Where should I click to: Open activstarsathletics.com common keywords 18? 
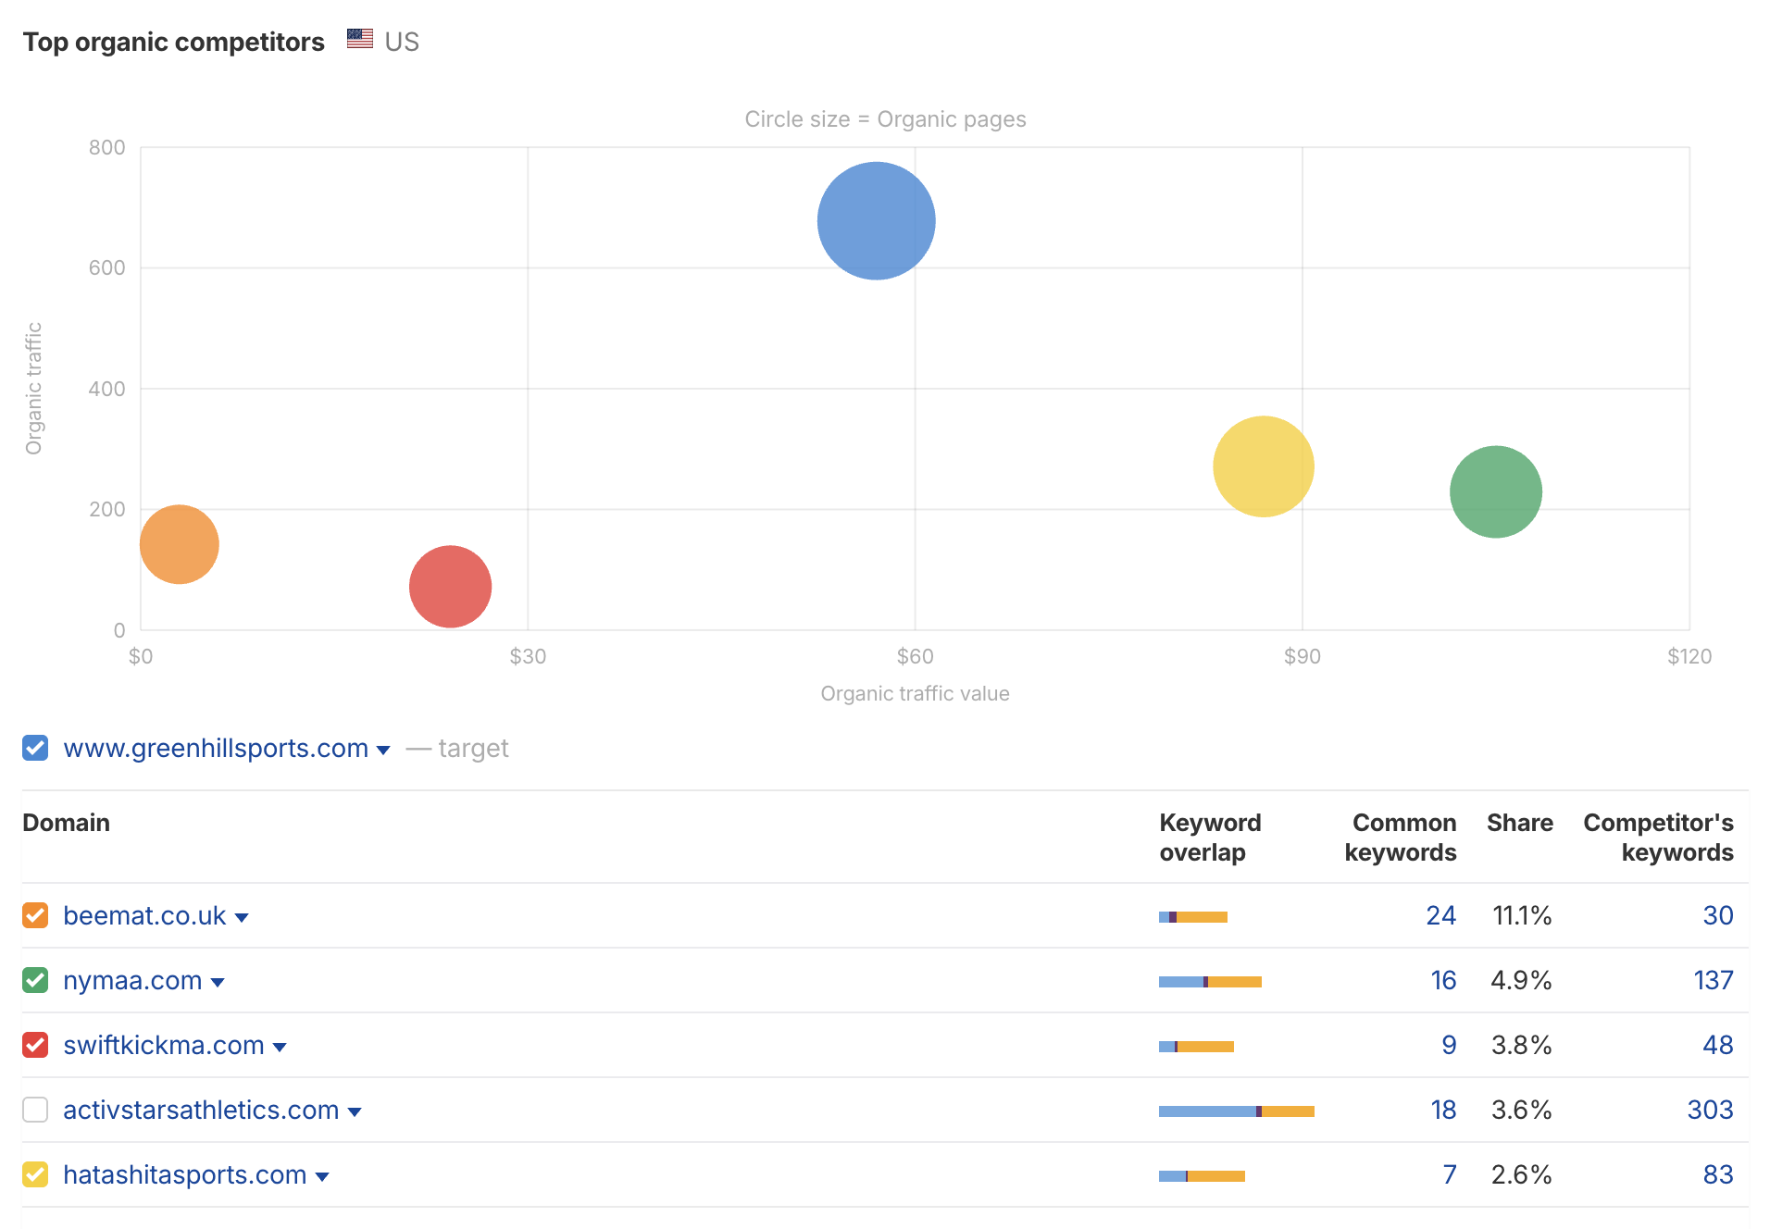1443,1110
